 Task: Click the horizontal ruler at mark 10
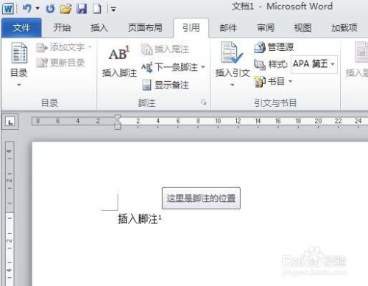click(218, 121)
